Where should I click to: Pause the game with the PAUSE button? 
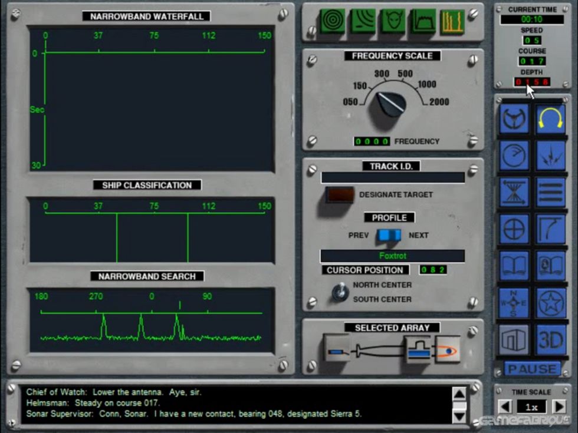532,369
